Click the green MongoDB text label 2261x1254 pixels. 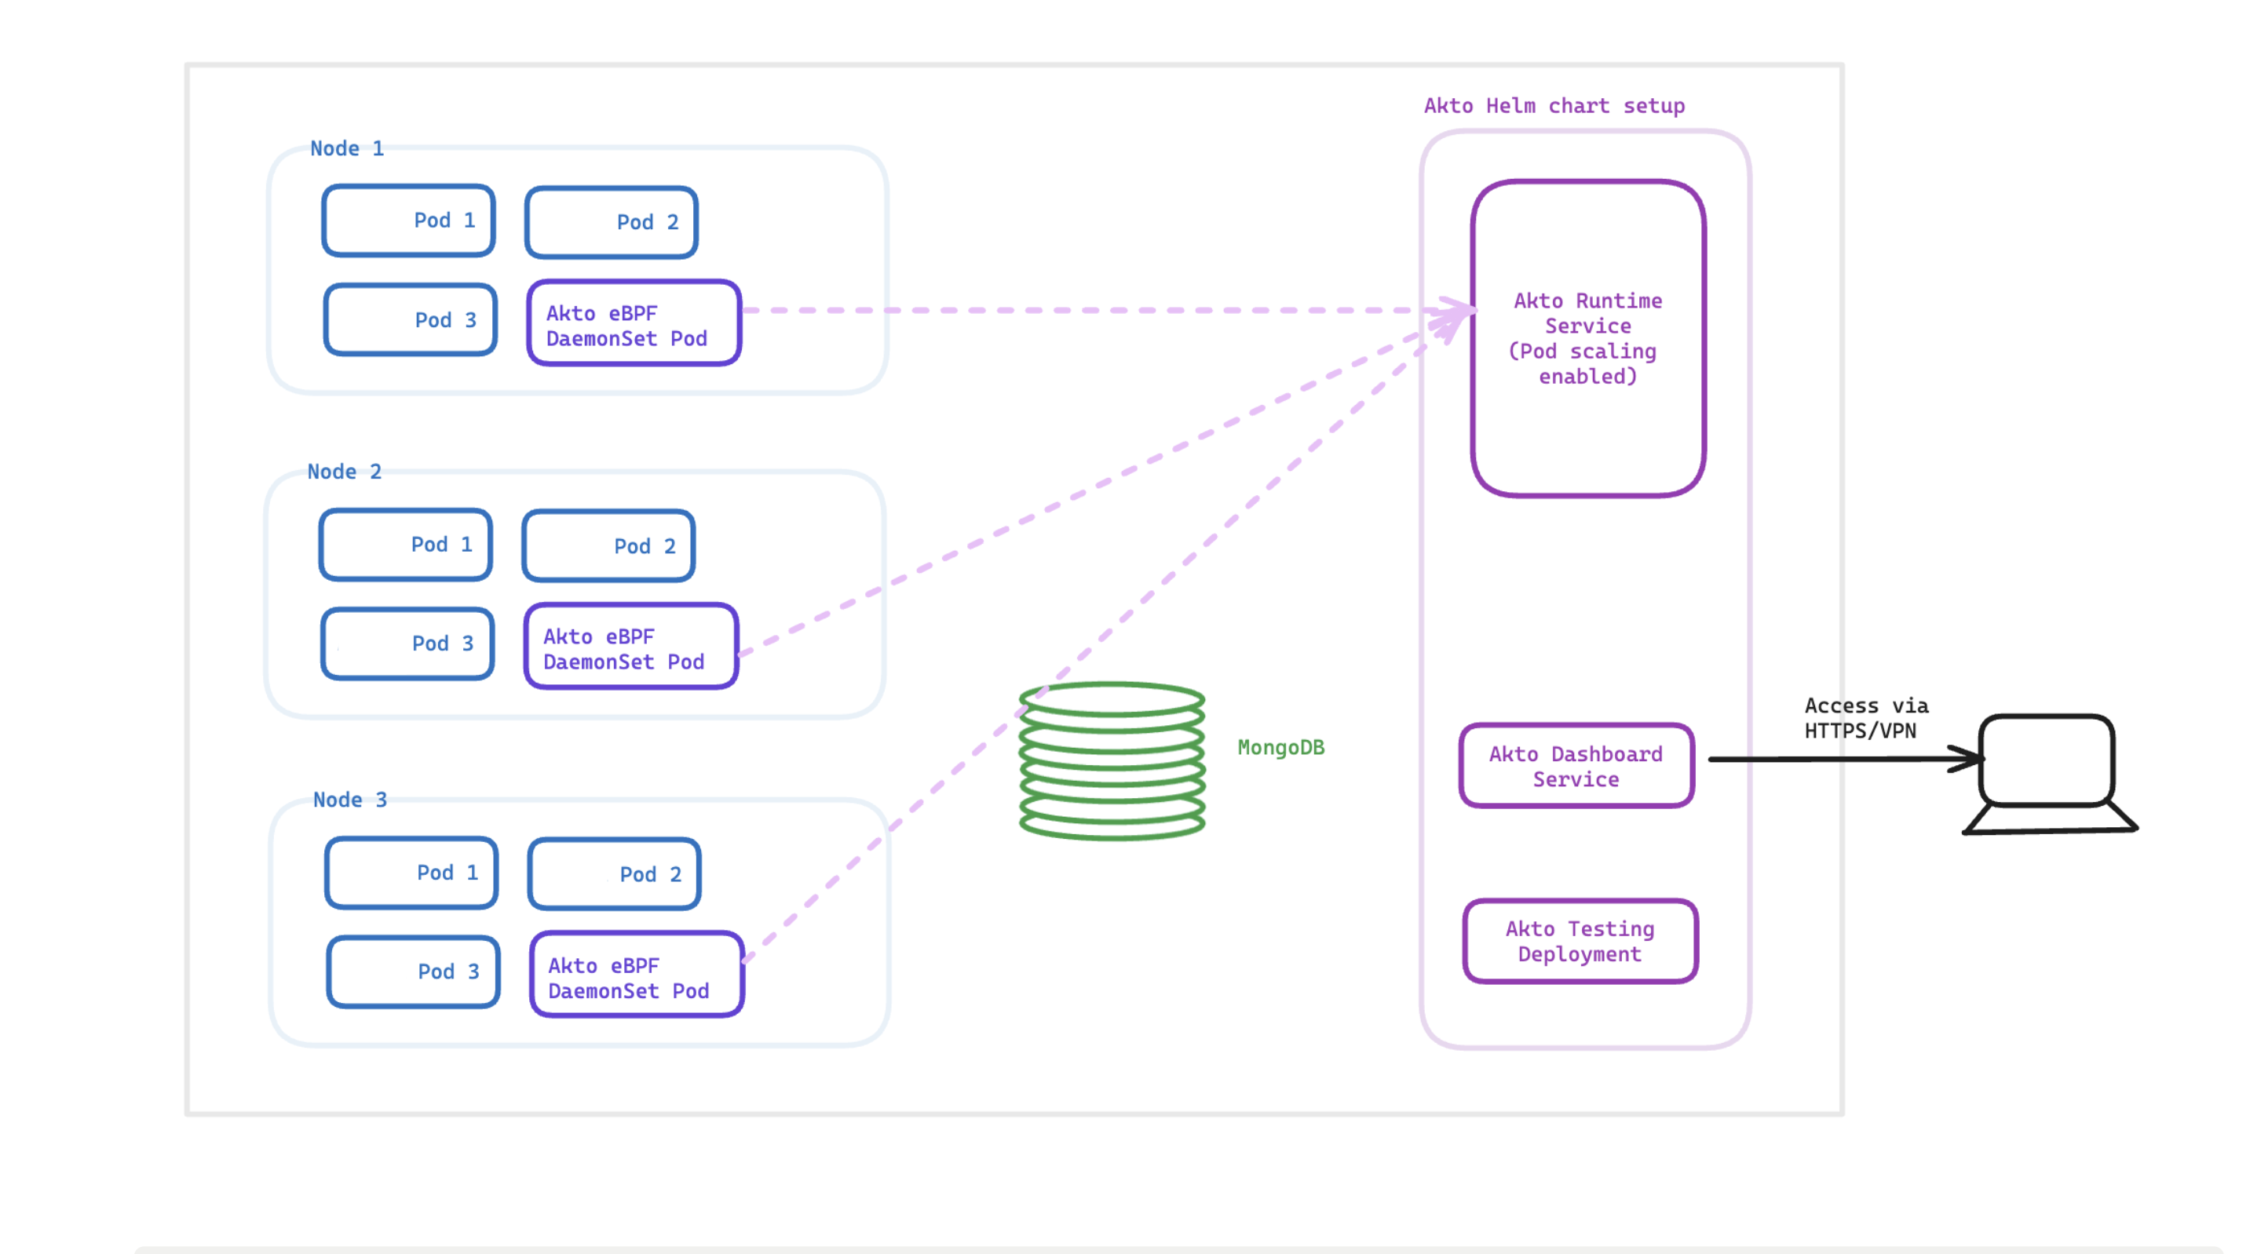click(x=1280, y=748)
